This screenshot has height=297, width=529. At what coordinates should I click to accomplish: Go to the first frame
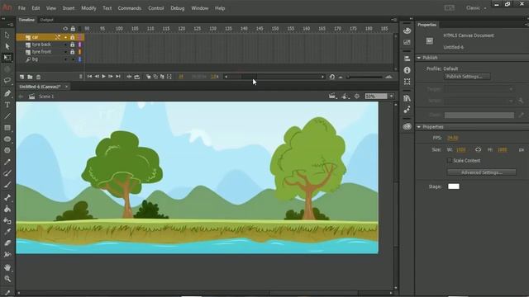point(89,77)
